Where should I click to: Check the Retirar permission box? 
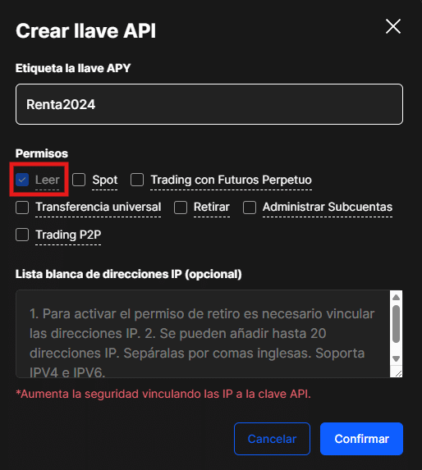pyautogui.click(x=181, y=208)
